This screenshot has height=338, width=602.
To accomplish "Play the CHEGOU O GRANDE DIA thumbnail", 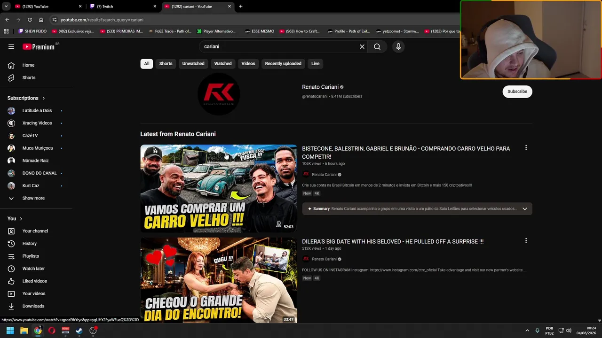I will tap(219, 280).
